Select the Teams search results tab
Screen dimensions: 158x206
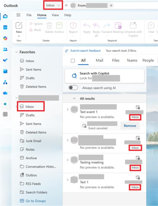tap(132, 61)
